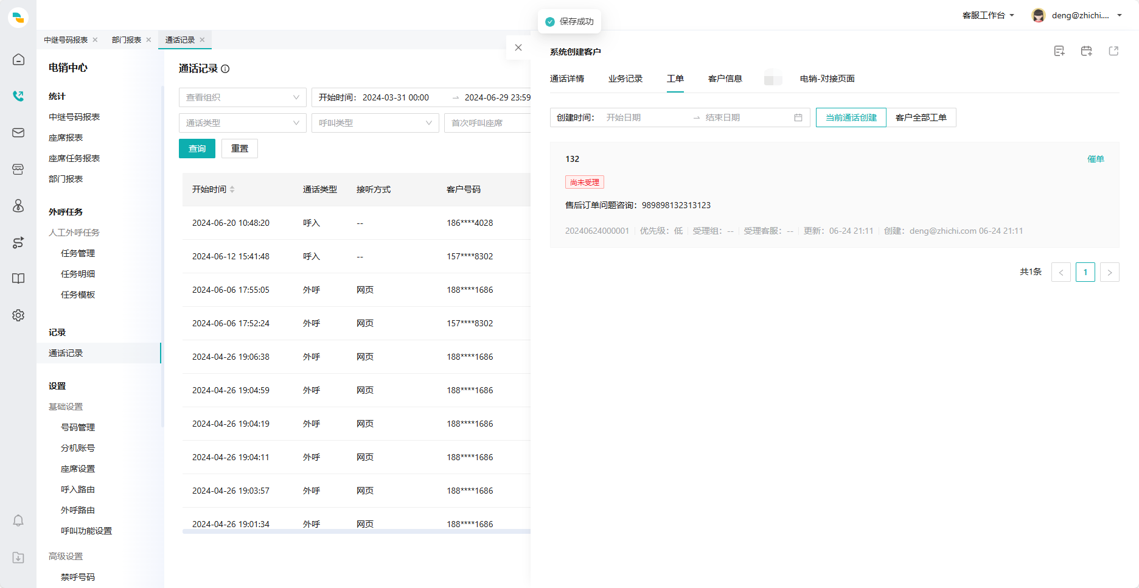Image resolution: width=1139 pixels, height=588 pixels.
Task: Open the ticket store sidebar icon
Action: [x=18, y=169]
